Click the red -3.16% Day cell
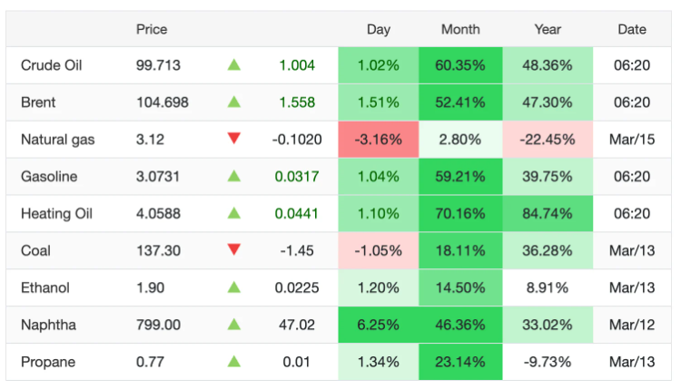Screen dimensions: 681x389 pyautogui.click(x=379, y=140)
